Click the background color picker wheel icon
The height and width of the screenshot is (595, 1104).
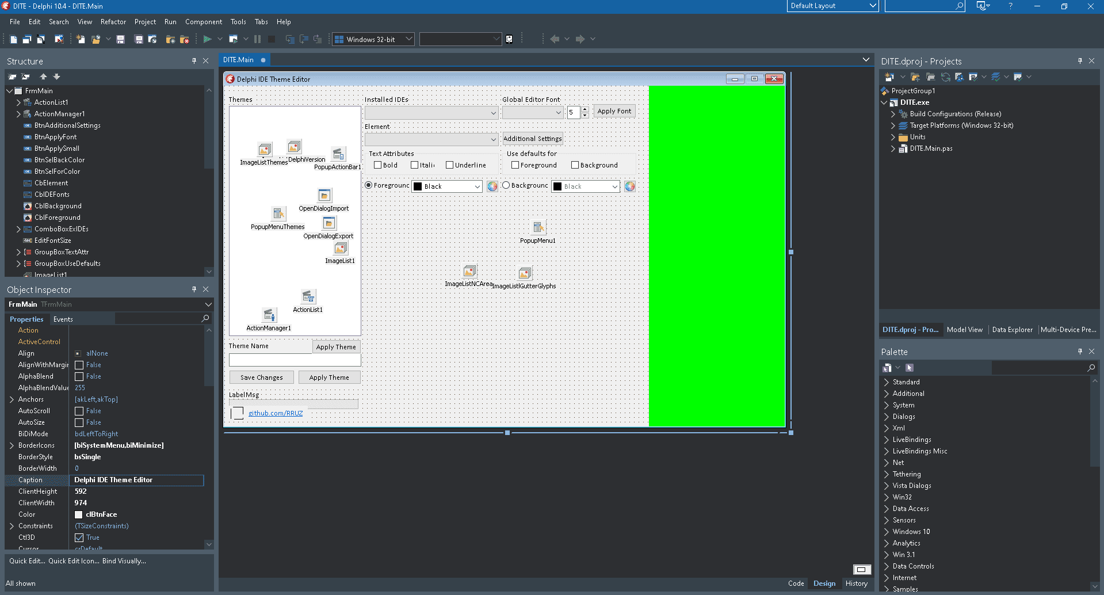point(630,186)
